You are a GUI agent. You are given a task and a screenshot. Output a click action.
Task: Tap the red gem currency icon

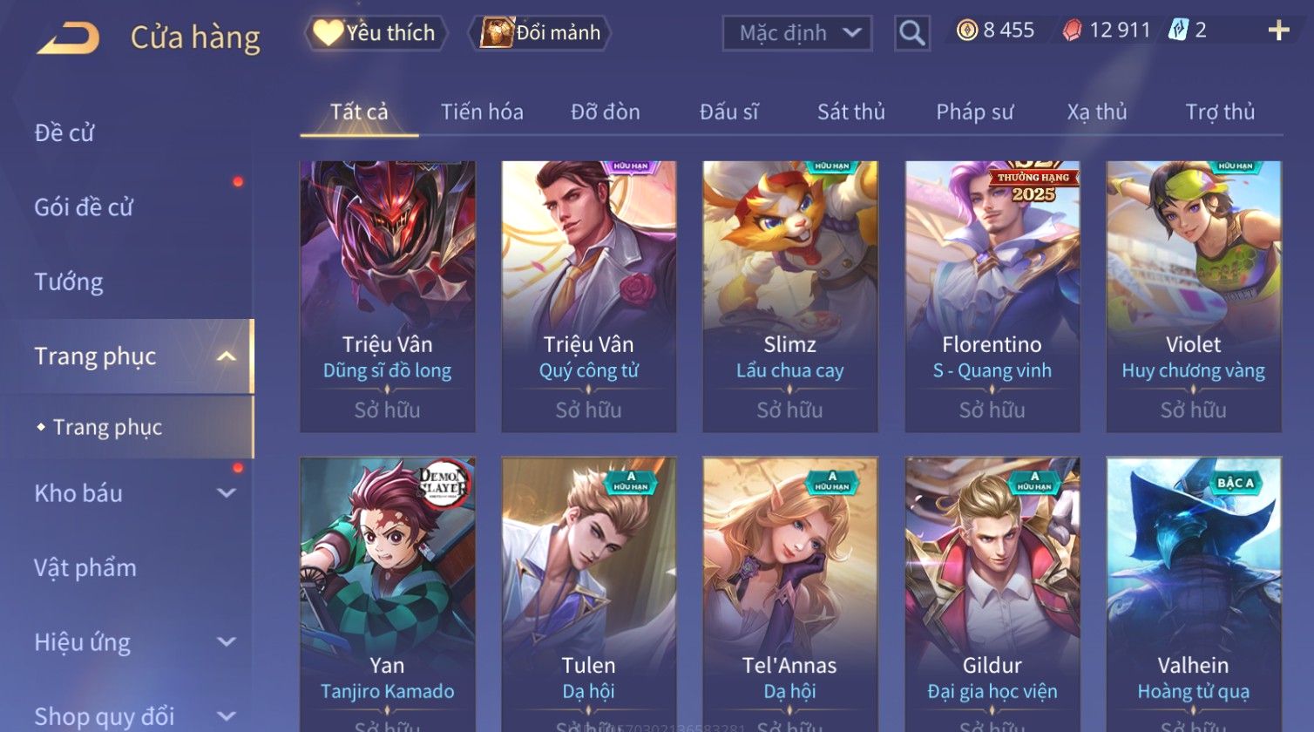[x=1072, y=30]
